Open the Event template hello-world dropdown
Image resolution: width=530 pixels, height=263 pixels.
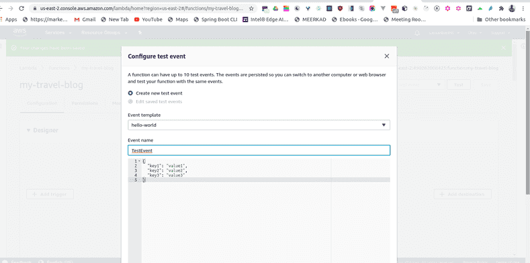pyautogui.click(x=259, y=125)
